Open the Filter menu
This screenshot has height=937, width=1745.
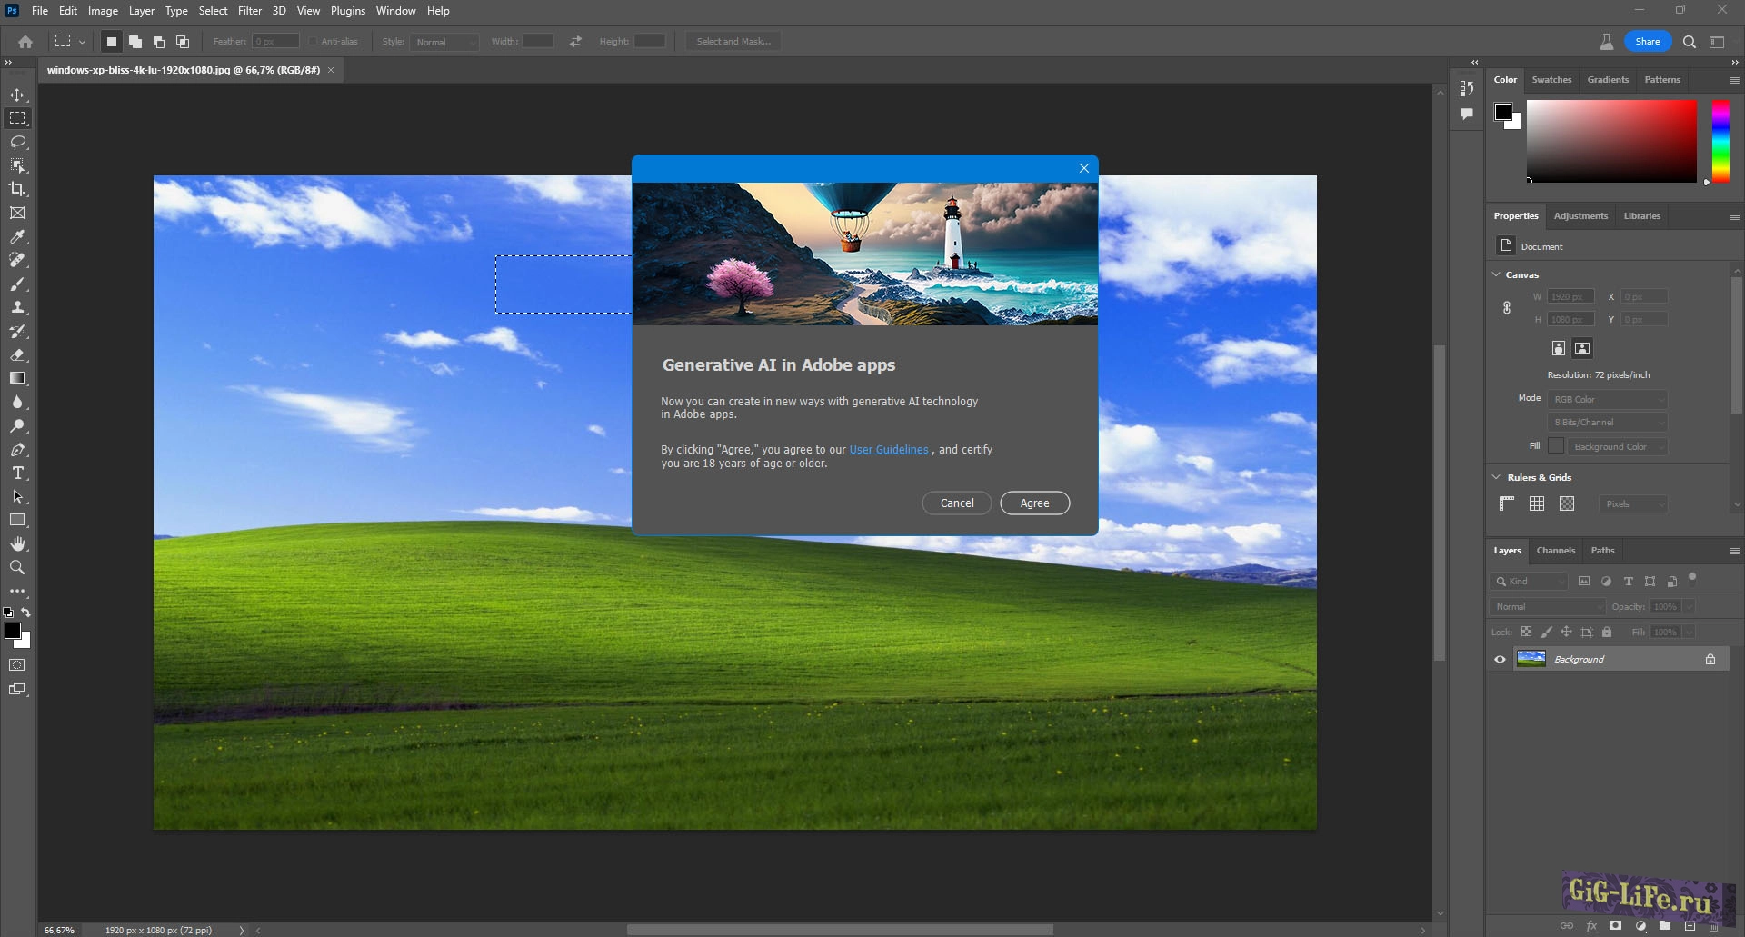pos(250,11)
